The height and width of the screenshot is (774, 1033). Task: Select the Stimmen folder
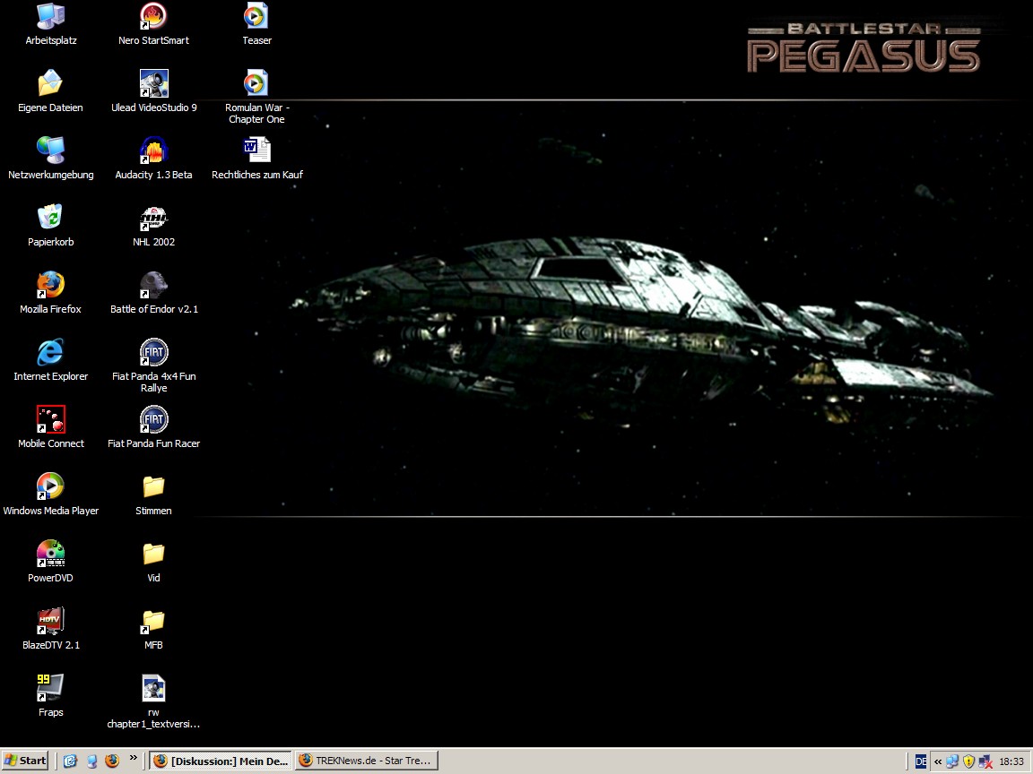click(x=153, y=486)
